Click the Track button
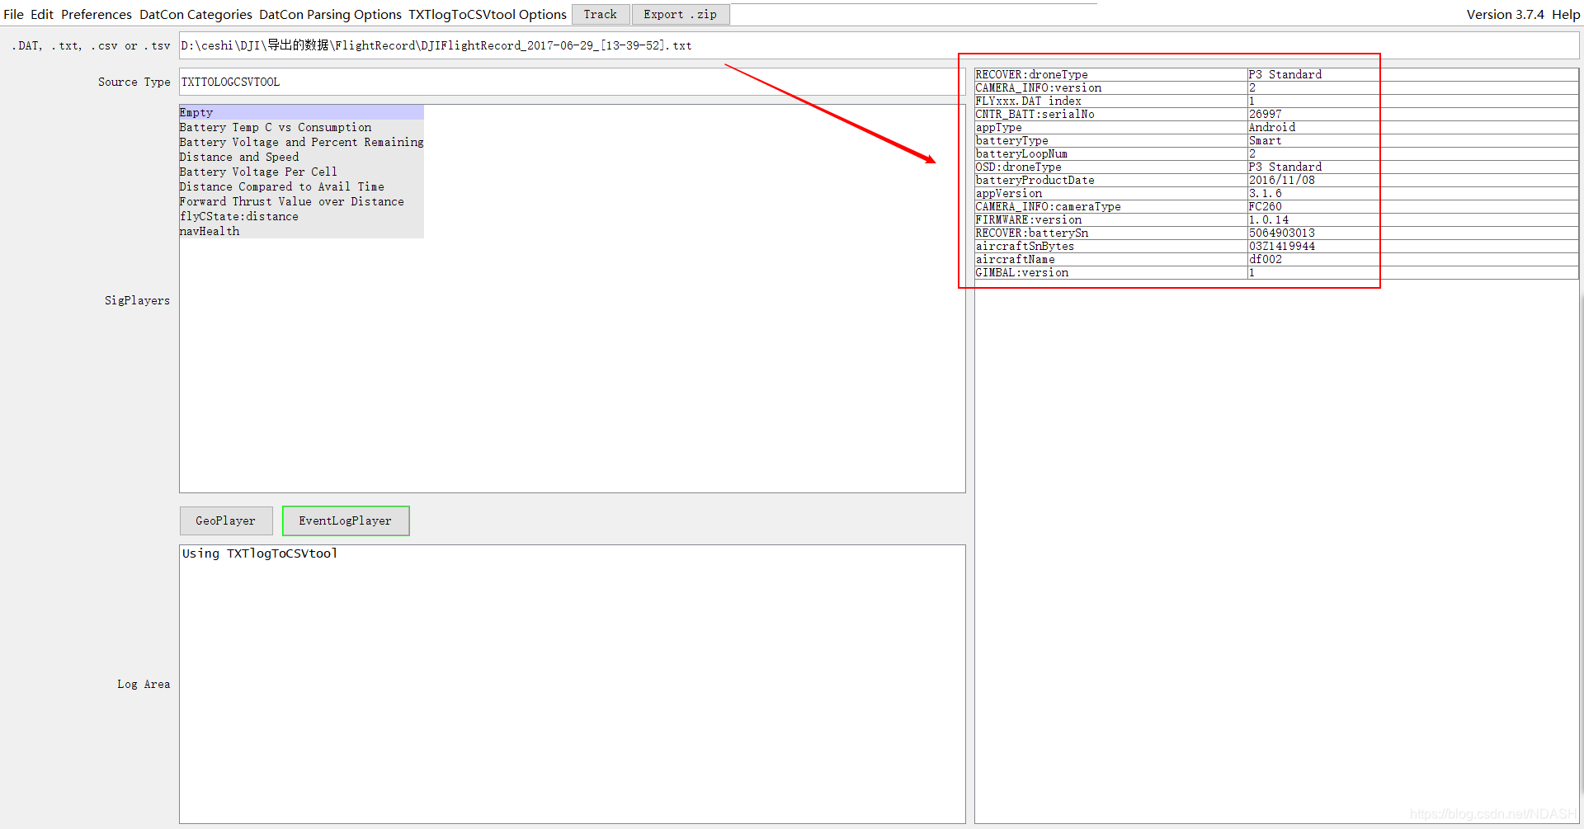 [601, 14]
